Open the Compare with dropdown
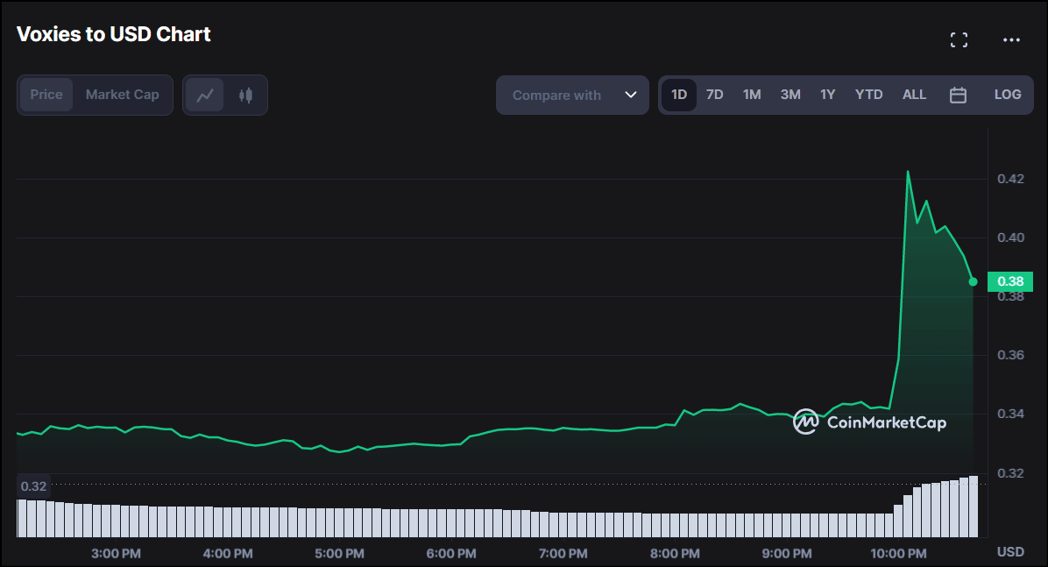This screenshot has height=567, width=1048. click(557, 95)
